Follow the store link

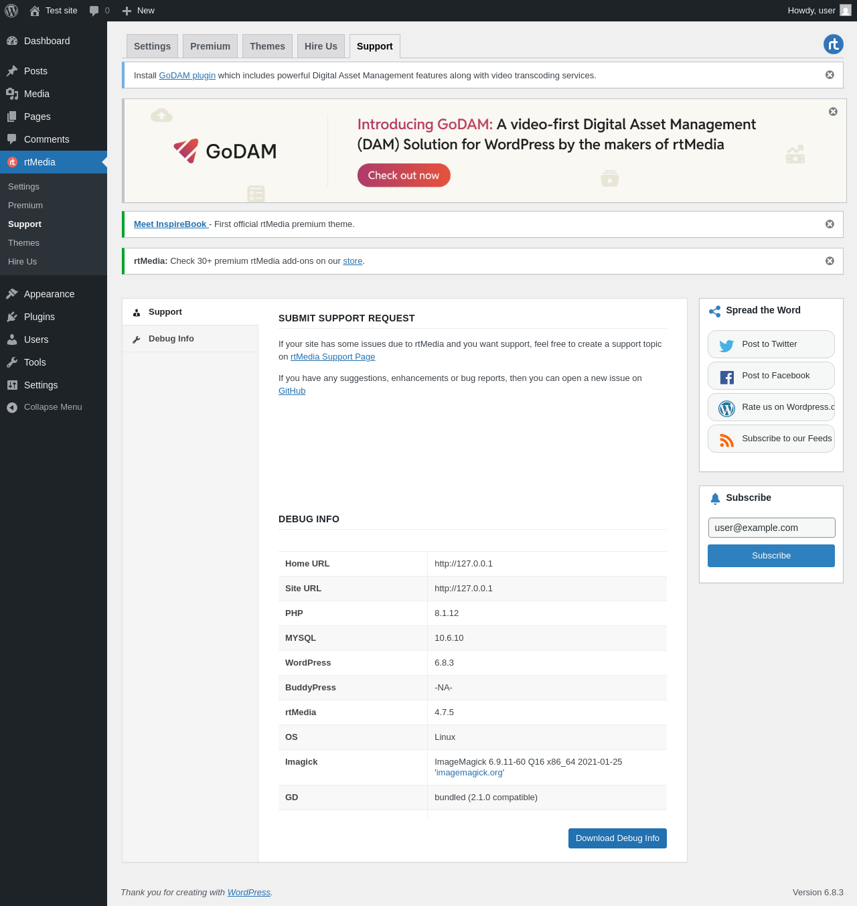[353, 261]
